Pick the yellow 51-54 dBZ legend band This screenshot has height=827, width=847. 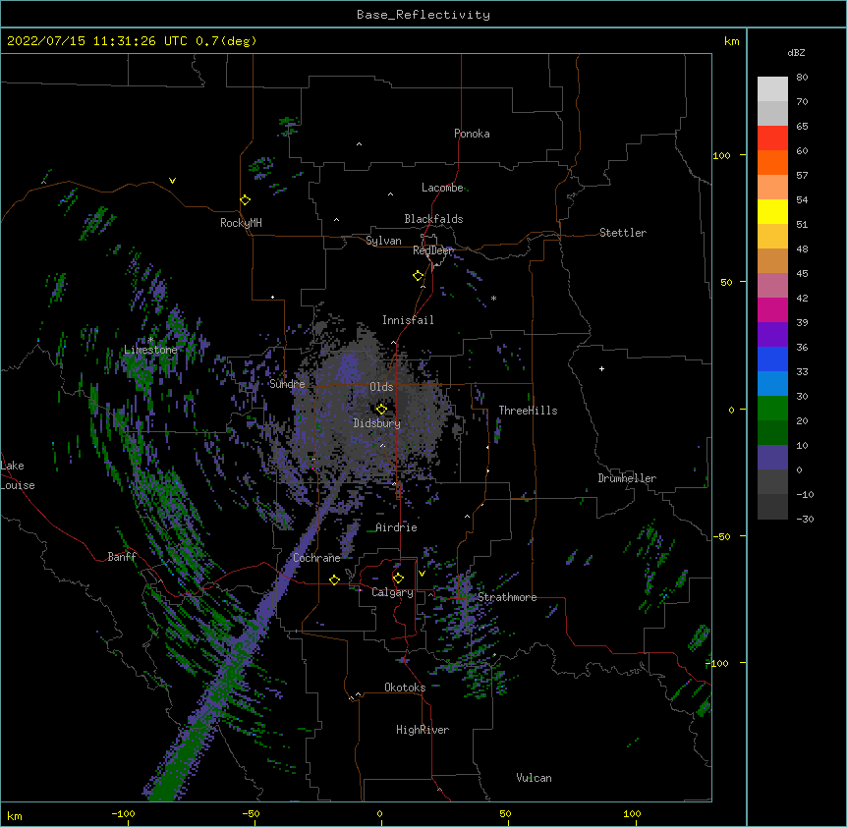(x=772, y=212)
